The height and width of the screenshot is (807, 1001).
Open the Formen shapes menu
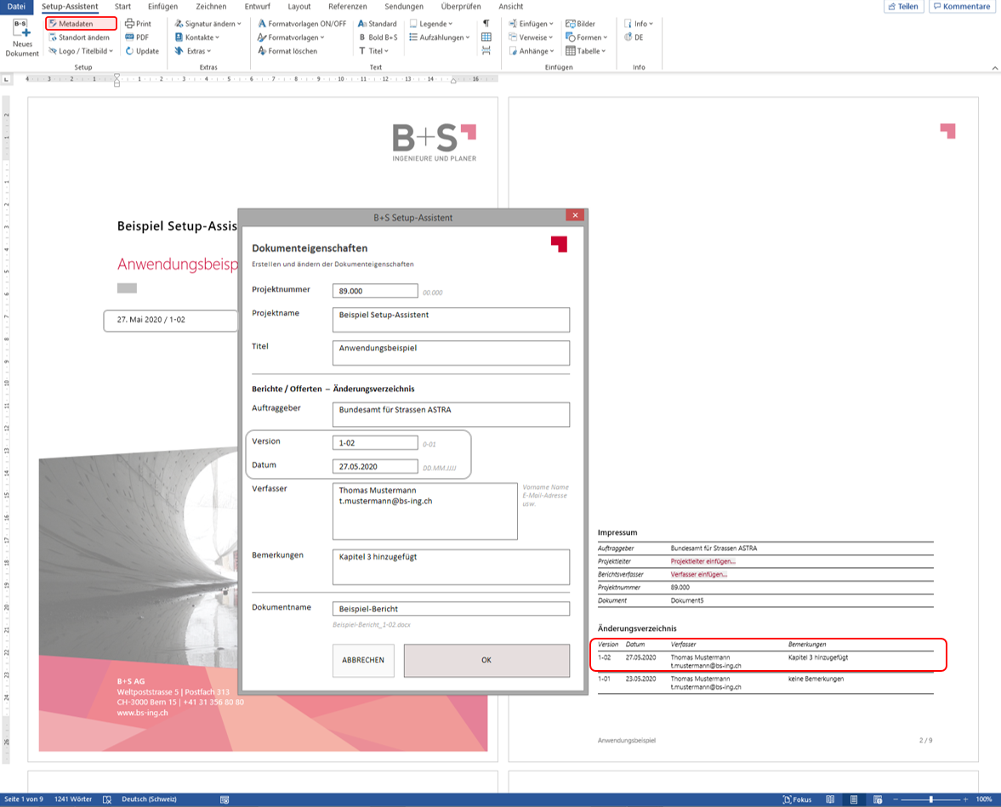(587, 37)
